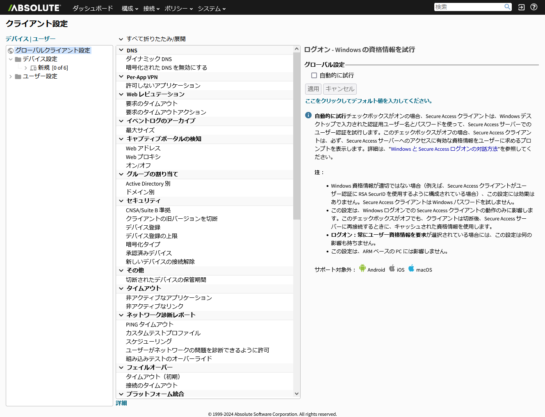Image resolution: width=545 pixels, height=417 pixels.
Task: Select PING タイムアウト setting
Action: coord(150,324)
